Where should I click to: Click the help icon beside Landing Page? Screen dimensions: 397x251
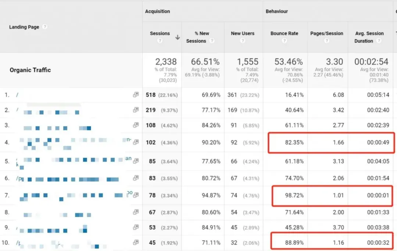(44, 26)
